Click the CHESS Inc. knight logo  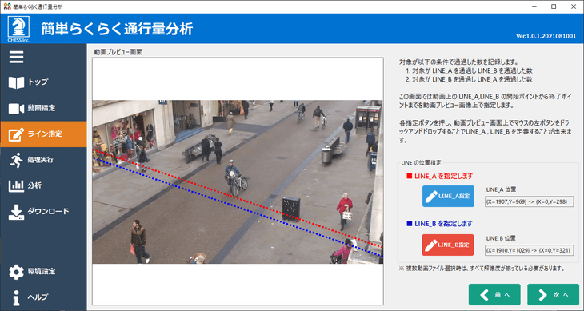pos(18,29)
